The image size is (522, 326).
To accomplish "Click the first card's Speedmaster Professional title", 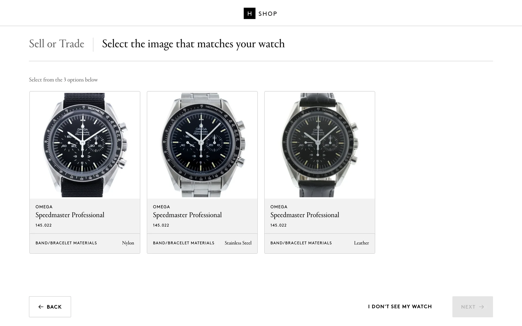I will tap(70, 215).
